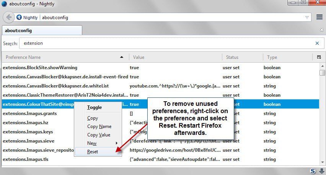Click the Status column header

(242, 57)
